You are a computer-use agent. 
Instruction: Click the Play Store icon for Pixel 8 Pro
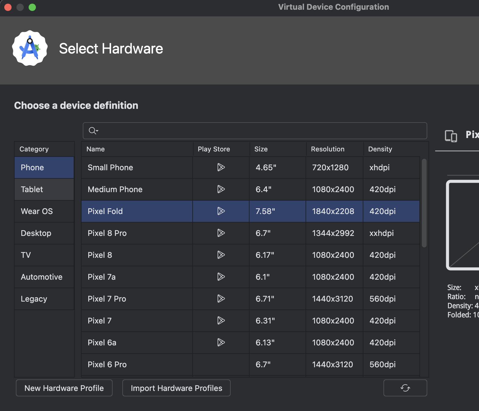(221, 233)
